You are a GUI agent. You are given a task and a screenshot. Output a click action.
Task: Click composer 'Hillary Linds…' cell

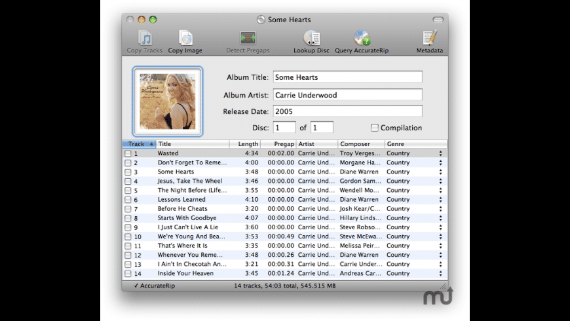tap(360, 218)
